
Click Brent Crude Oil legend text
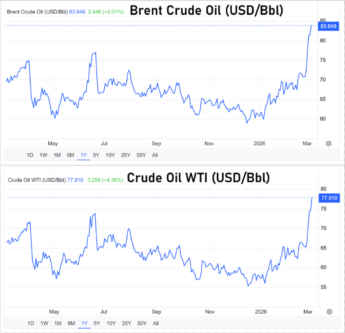tap(37, 11)
